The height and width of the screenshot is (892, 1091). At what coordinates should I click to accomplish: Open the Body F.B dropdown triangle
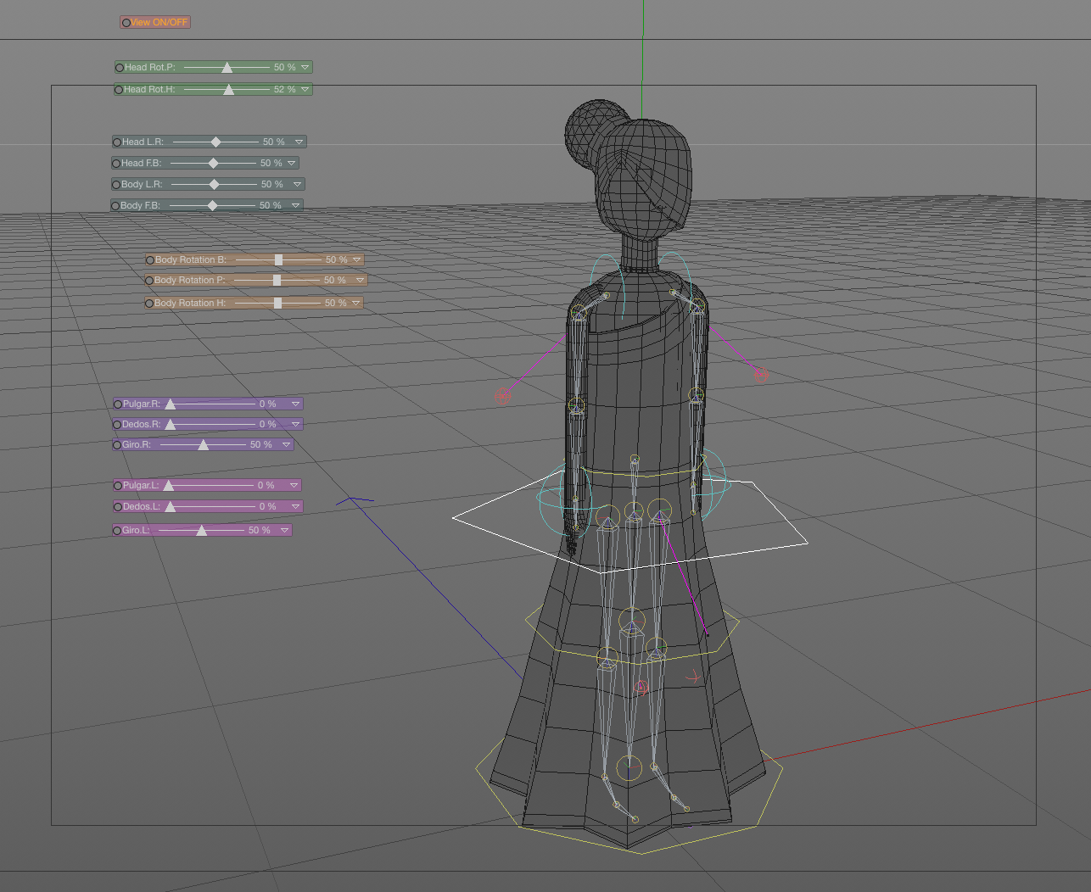click(x=296, y=205)
